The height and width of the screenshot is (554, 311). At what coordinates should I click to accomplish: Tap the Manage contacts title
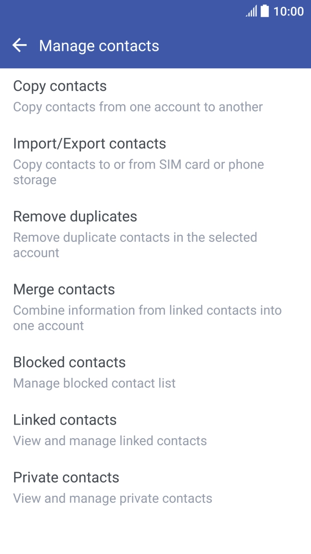[99, 46]
